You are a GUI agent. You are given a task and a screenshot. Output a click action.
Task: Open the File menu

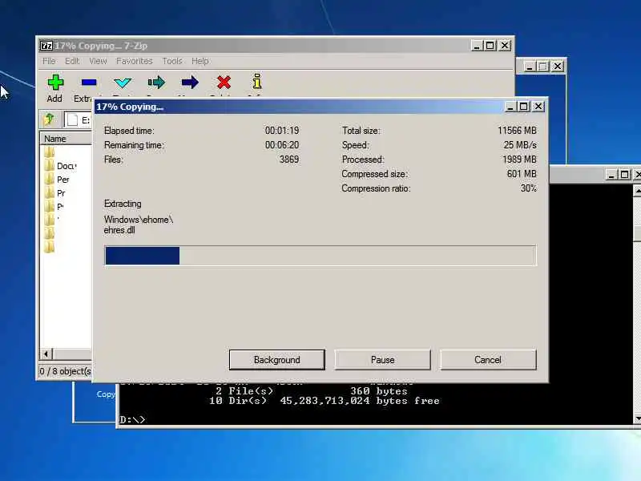click(49, 61)
